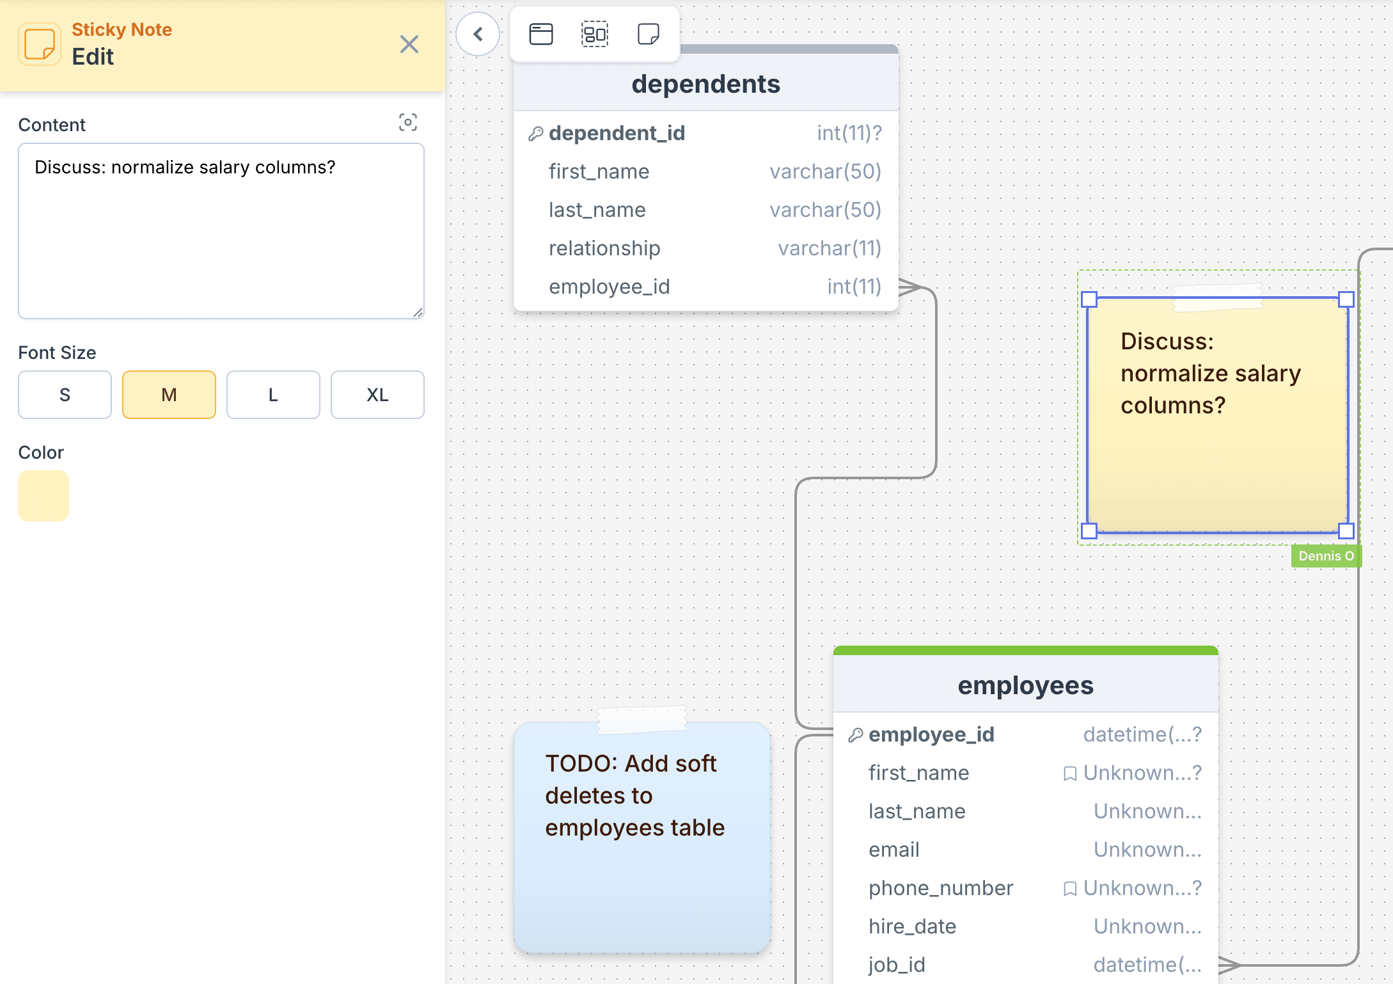Click the sticky note icon in panel header
This screenshot has height=984, width=1393.
point(40,44)
